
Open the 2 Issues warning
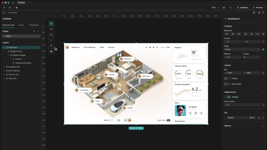pos(13,12)
